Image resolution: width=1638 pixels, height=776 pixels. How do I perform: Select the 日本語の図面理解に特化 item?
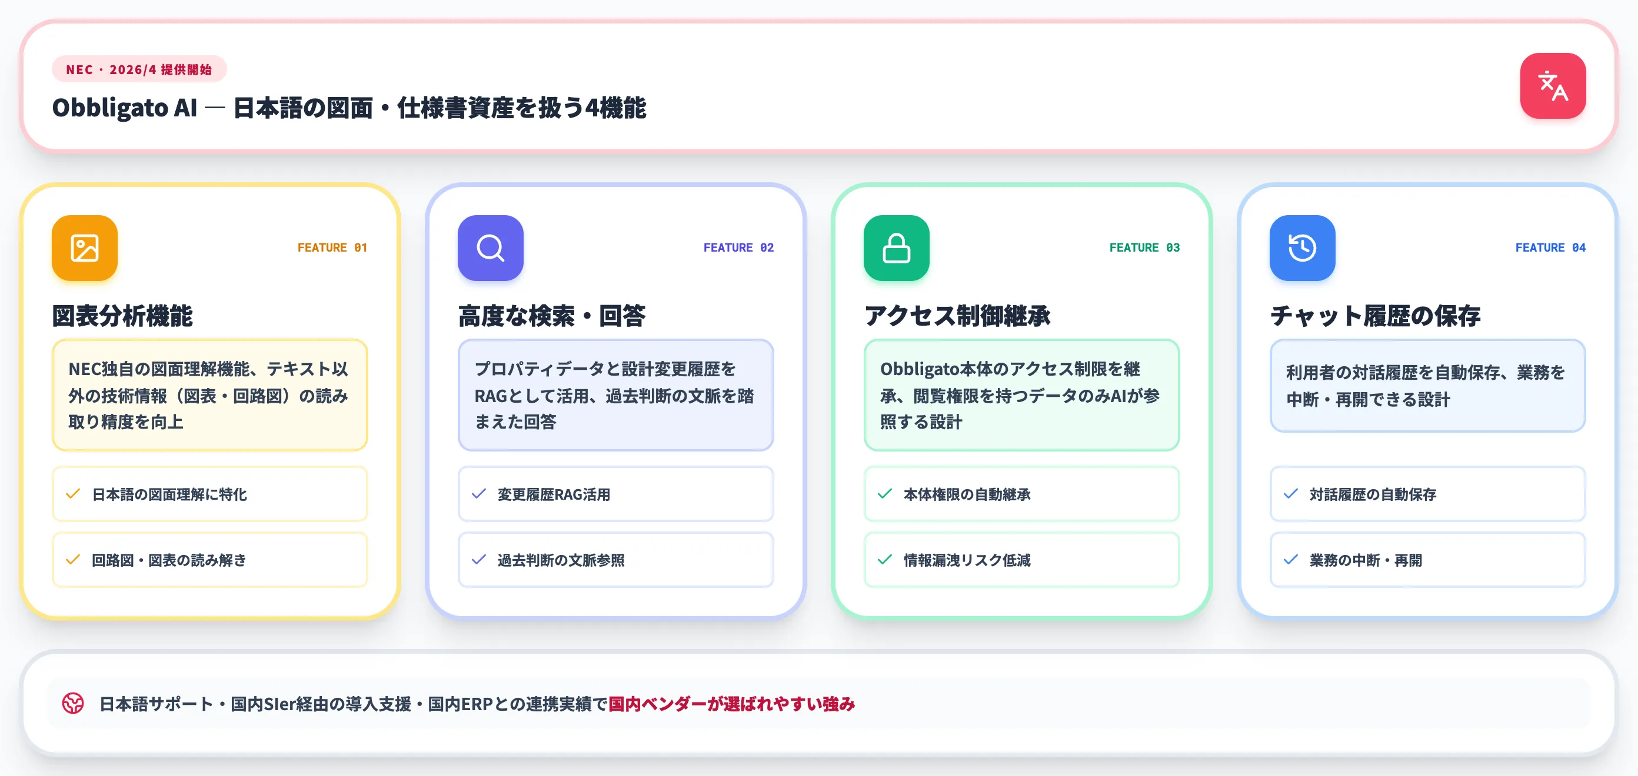coord(210,494)
